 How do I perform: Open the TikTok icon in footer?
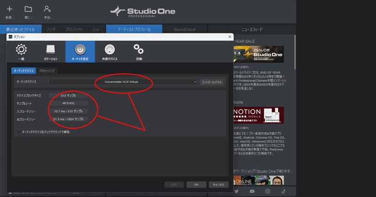283,191
